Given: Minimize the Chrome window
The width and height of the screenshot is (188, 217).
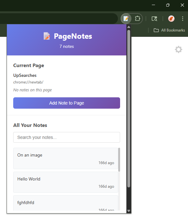Looking at the screenshot, I should pos(153,5).
